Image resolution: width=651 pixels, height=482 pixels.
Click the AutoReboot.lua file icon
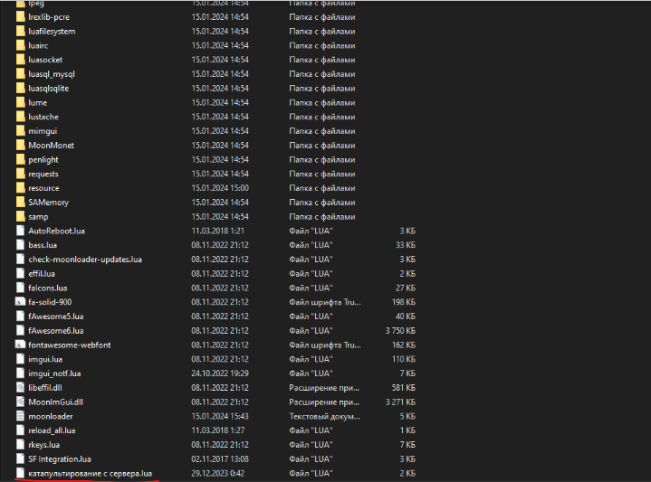pyautogui.click(x=20, y=231)
